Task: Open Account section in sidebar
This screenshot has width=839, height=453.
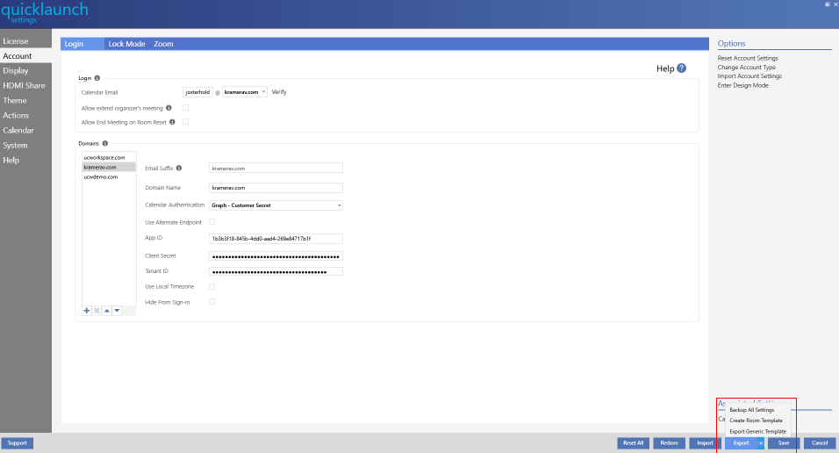Action: (x=25, y=55)
